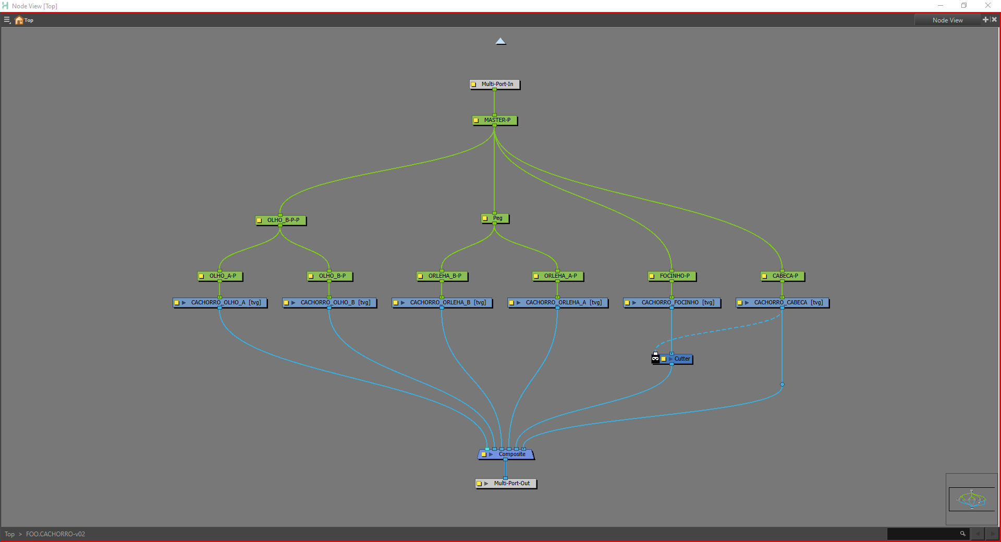Expand the CACHORRO_OLHO_A node arrow
This screenshot has height=542, width=1001.
click(x=184, y=303)
